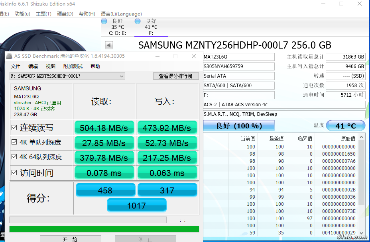Open the 附加测试 menu in AS SSD Benchmark

coord(73,66)
